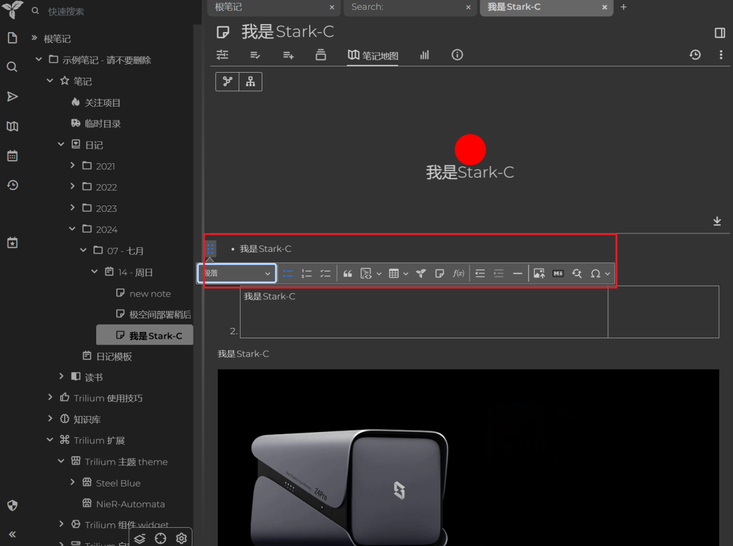733x546 pixels.
Task: Open the three-dot options menu
Action: (721, 54)
